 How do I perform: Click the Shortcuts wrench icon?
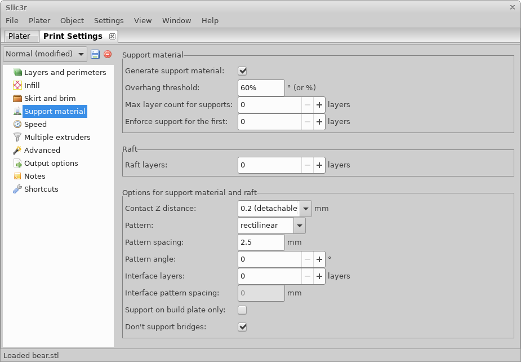click(17, 189)
